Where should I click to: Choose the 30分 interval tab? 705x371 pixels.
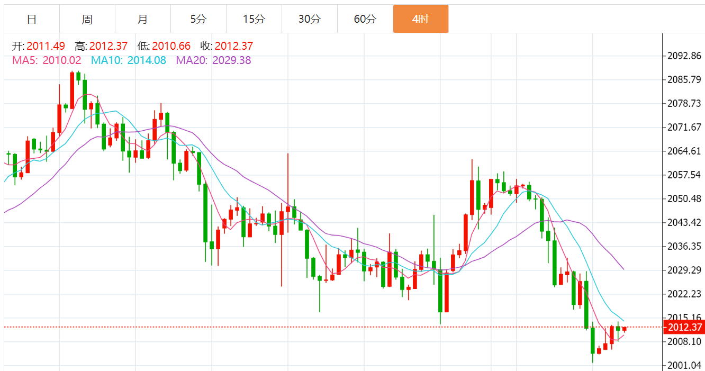(310, 19)
